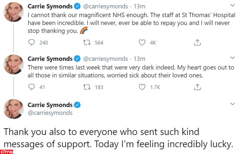Click the verified badge on the third tweet
Viewport: 241px width, 154px height.
pos(77,105)
